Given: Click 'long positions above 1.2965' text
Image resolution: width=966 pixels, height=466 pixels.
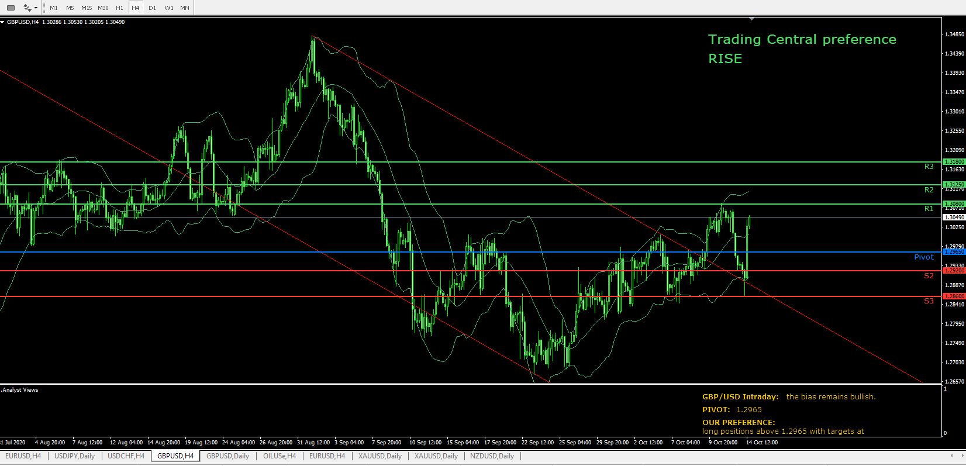Looking at the screenshot, I should (754, 432).
